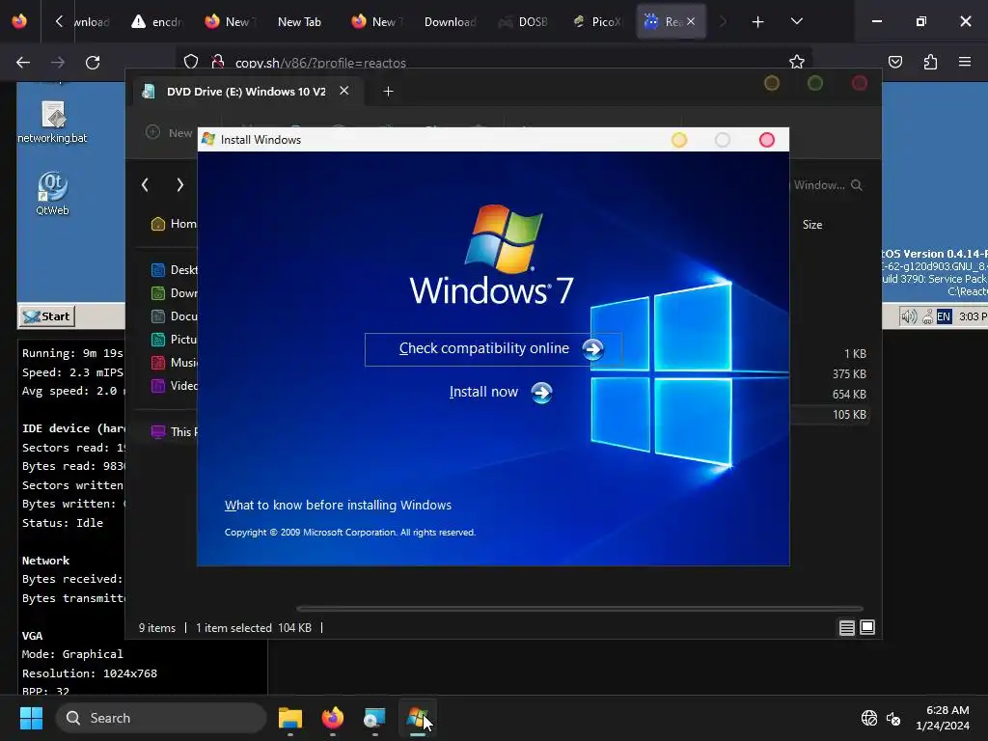988x741 pixels.
Task: Minimize Install Windows with yellow button
Action: coord(679,140)
